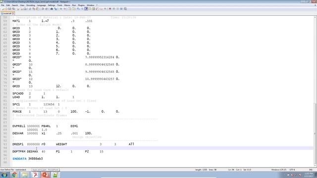Screen dimensions: 317x178
Task: Click Save Current Recorded Macro icon
Action: (x=125, y=9)
